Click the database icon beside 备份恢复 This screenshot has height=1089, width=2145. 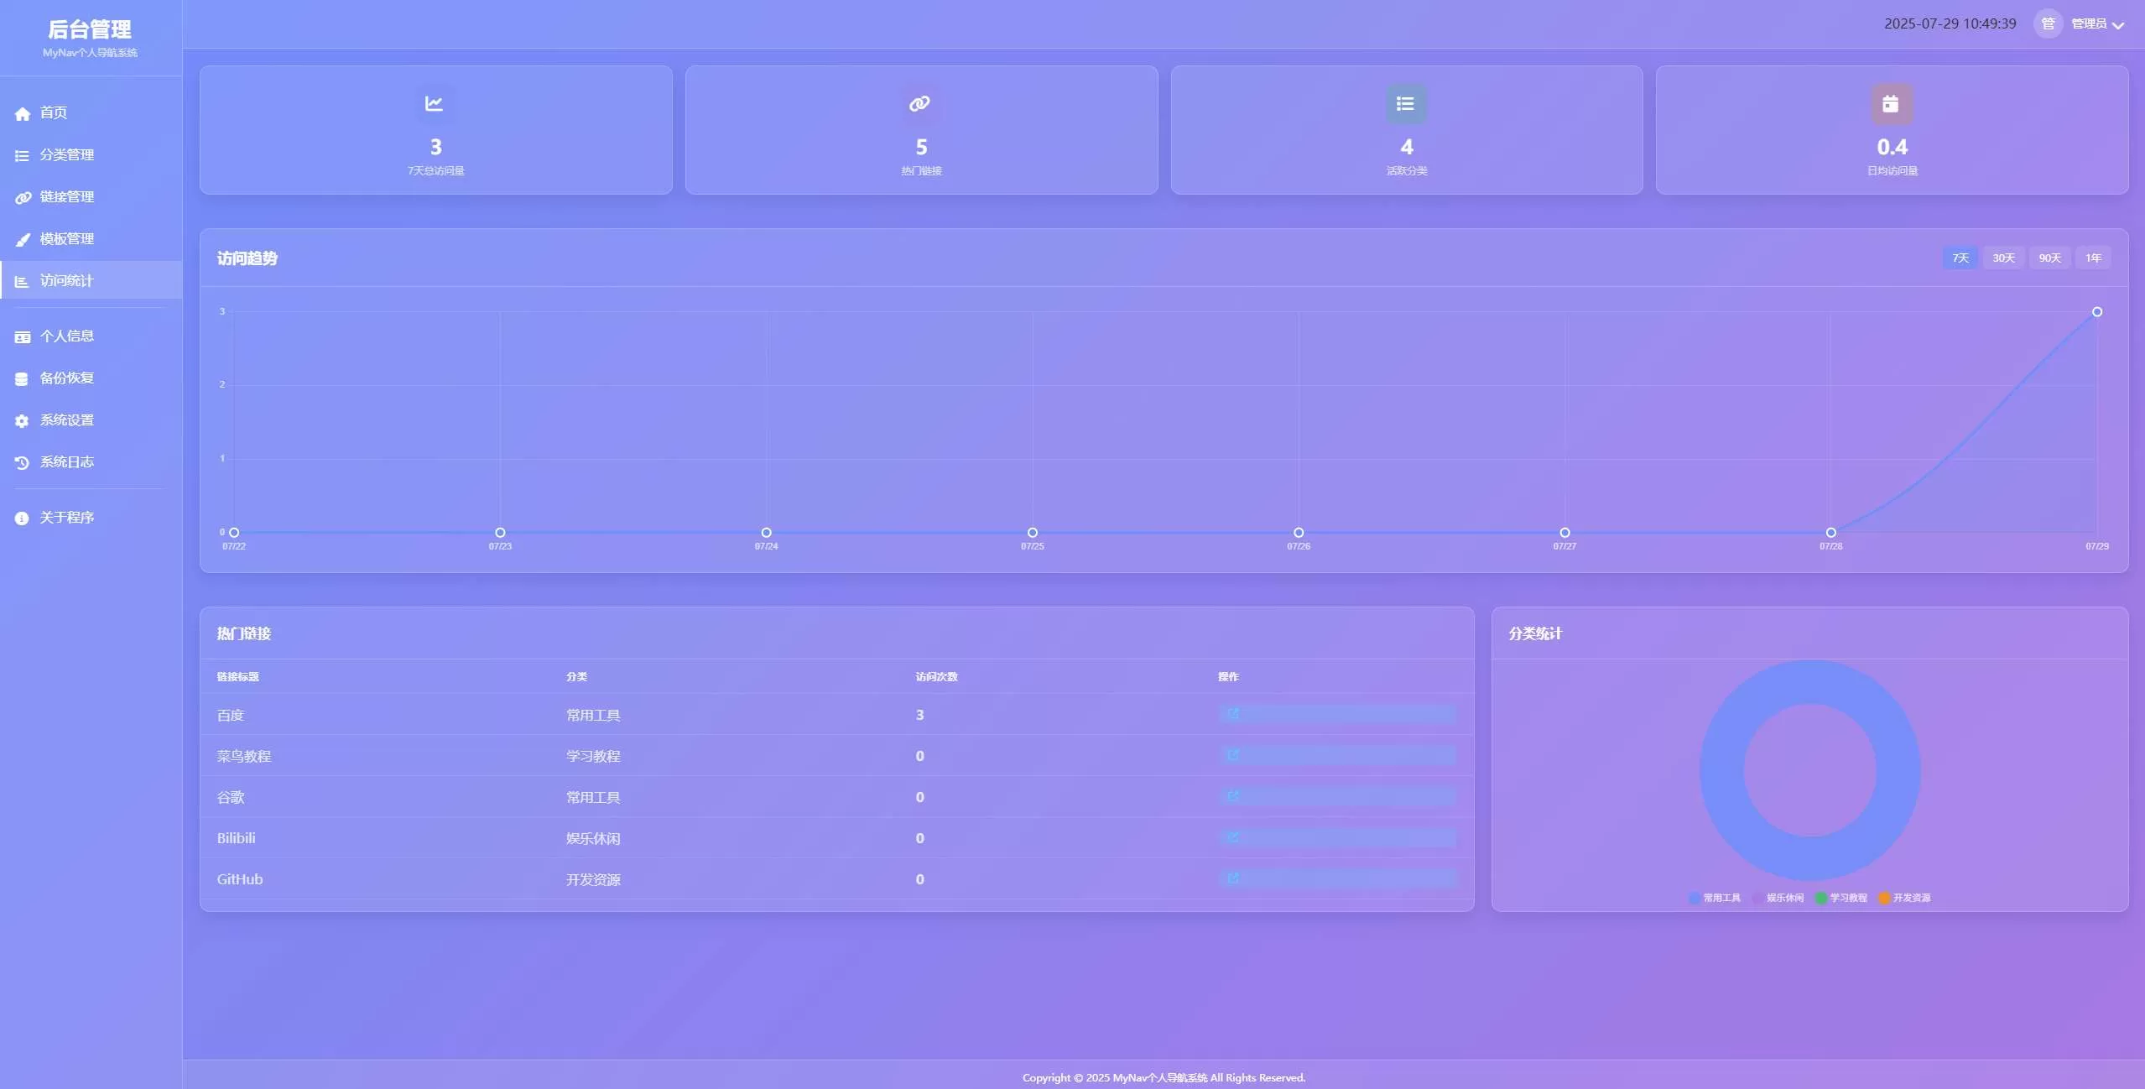(23, 378)
